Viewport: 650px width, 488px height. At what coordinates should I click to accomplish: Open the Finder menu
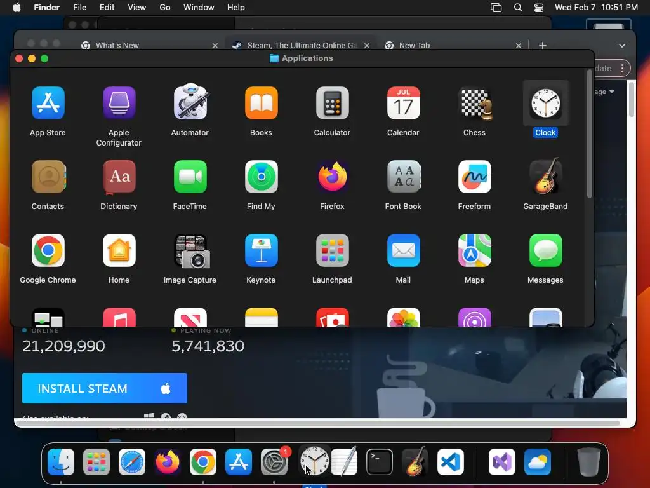point(47,8)
